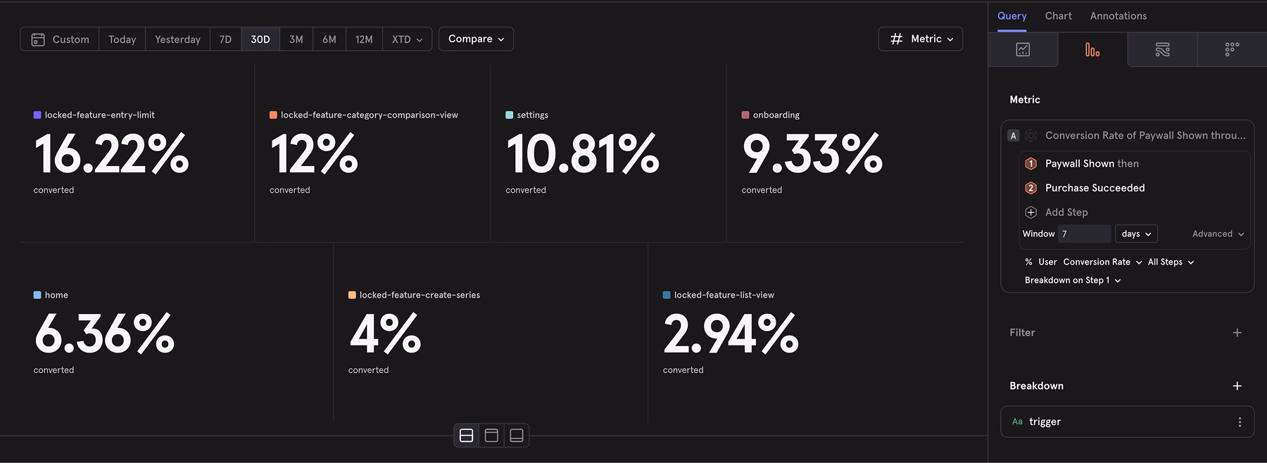Click the 12% converted metric value
1267x463 pixels.
pyautogui.click(x=314, y=153)
